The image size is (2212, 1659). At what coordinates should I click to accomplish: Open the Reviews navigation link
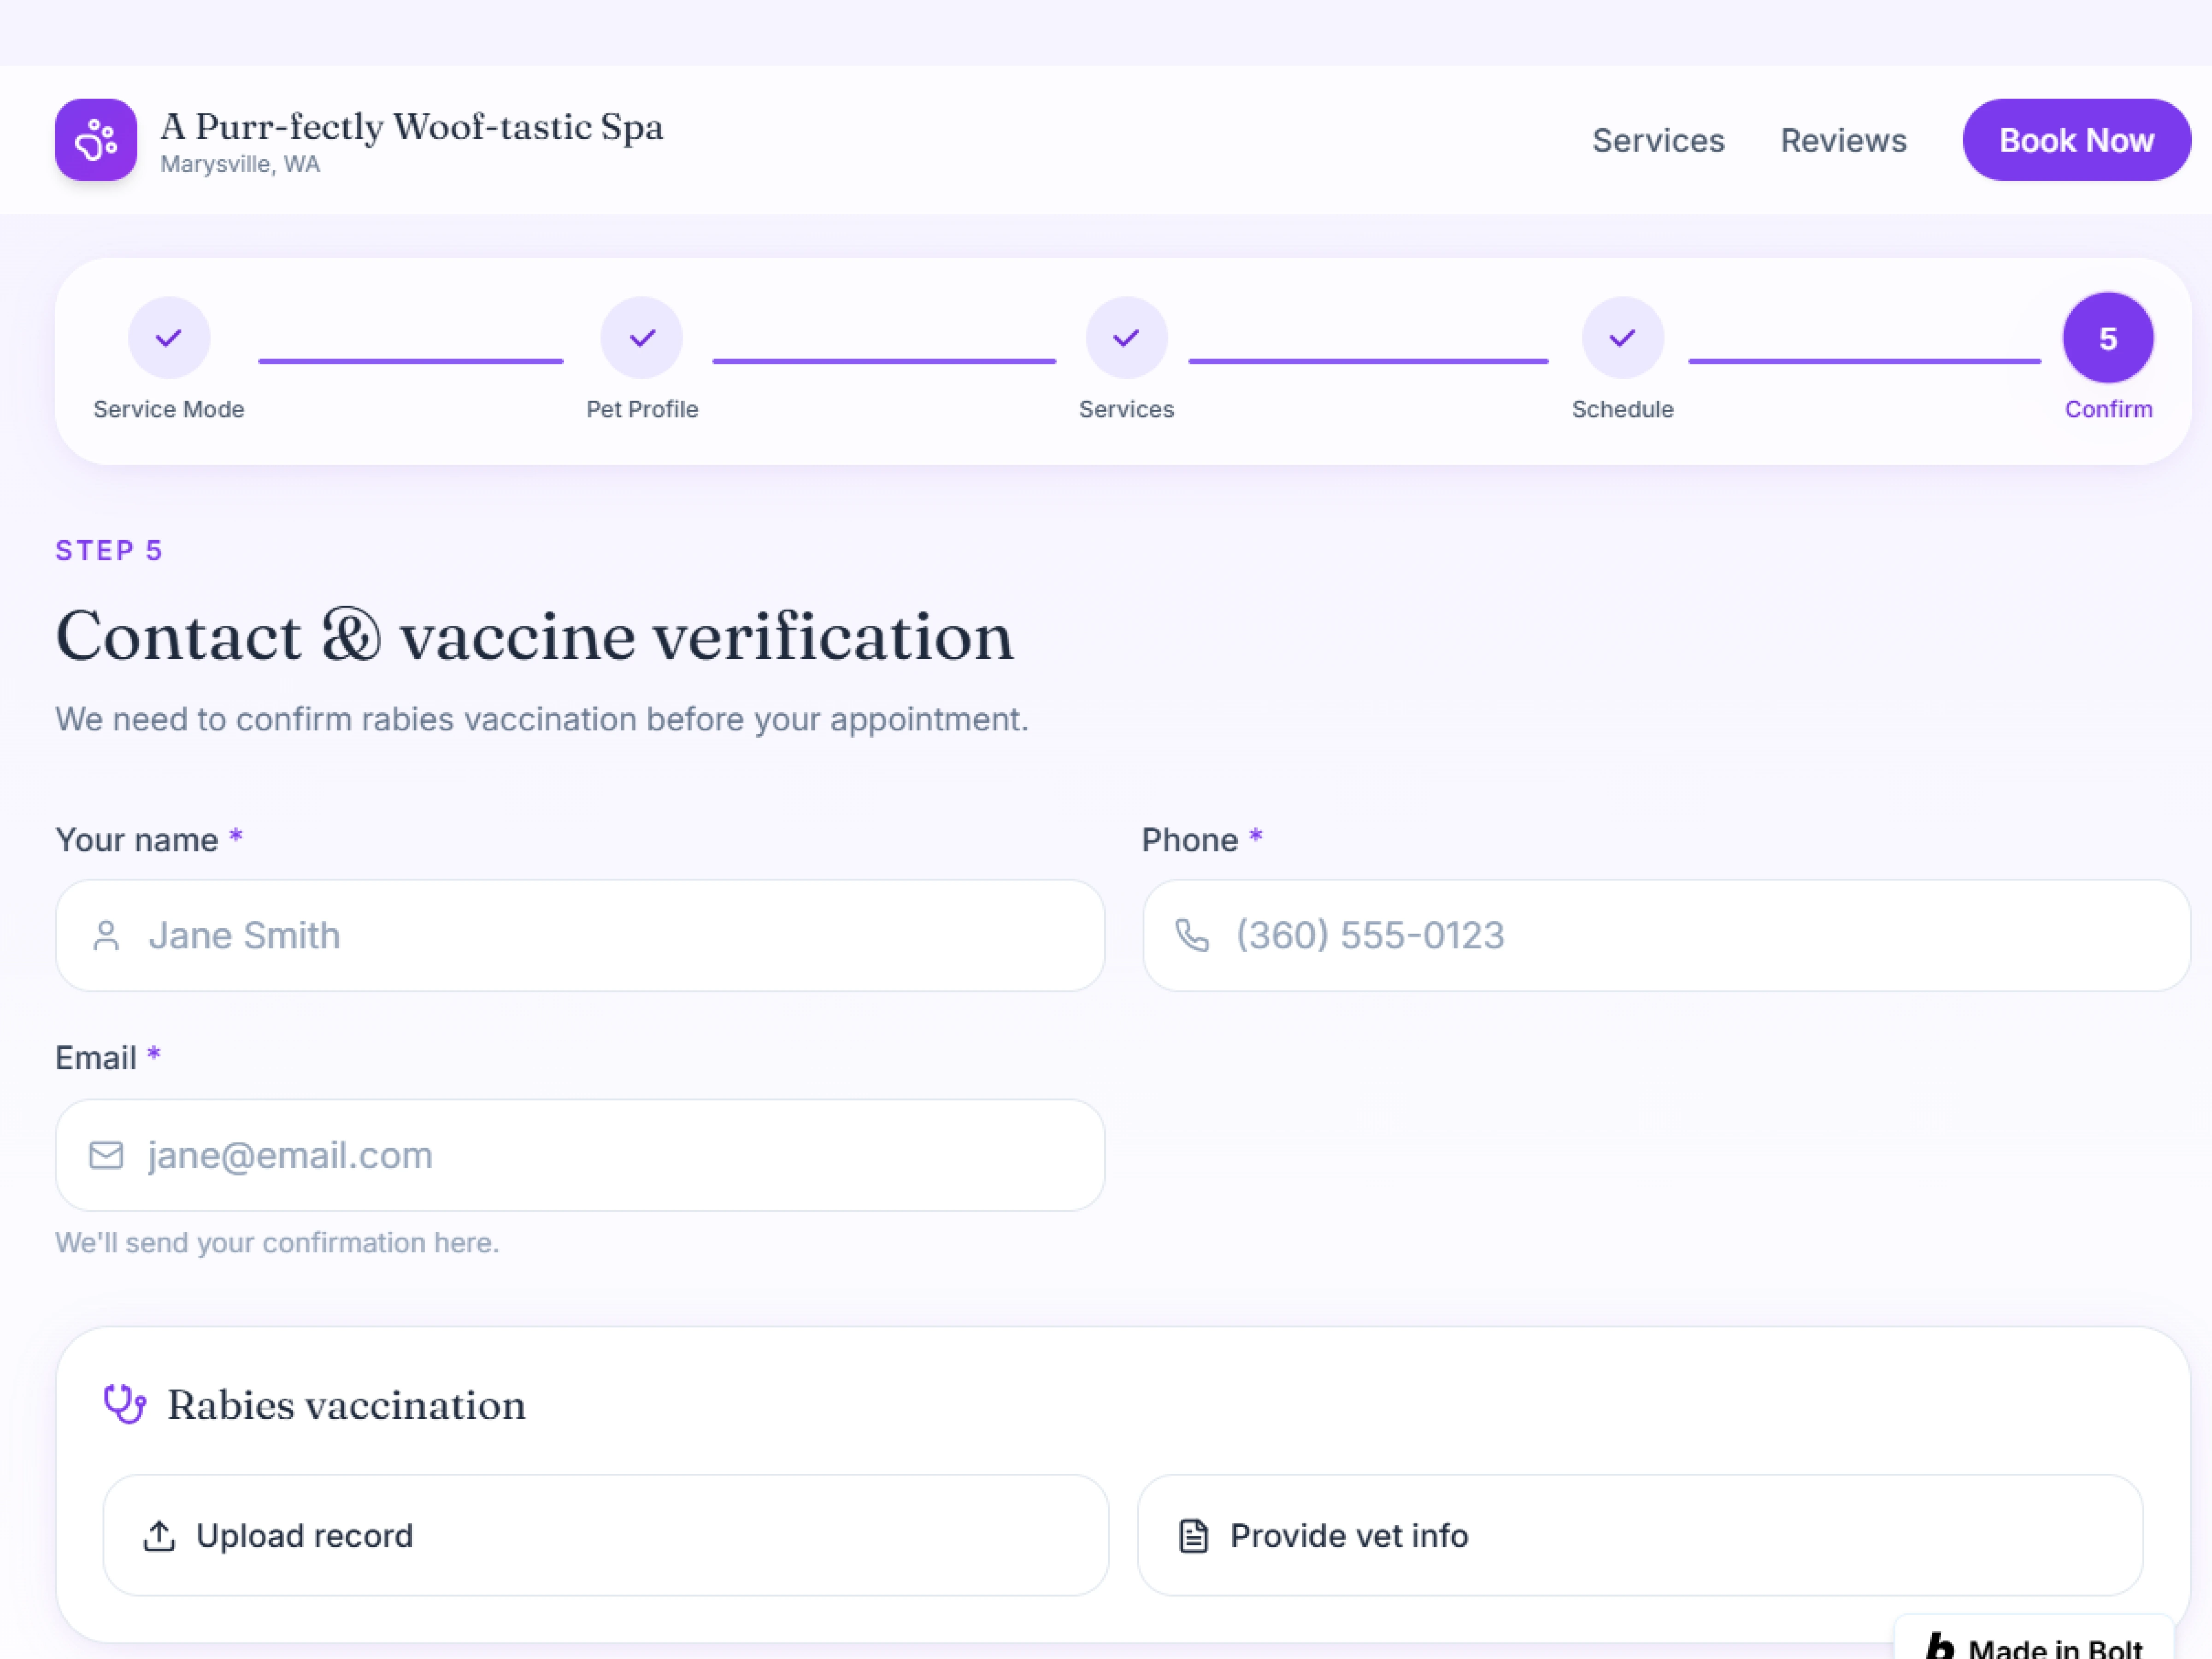click(1843, 140)
